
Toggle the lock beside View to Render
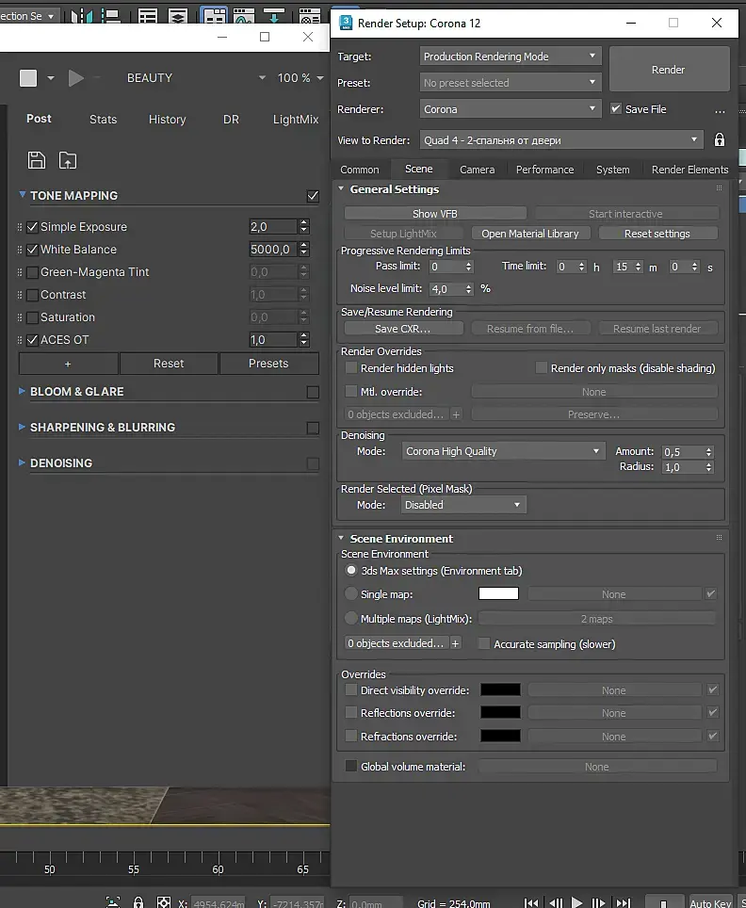pos(720,139)
